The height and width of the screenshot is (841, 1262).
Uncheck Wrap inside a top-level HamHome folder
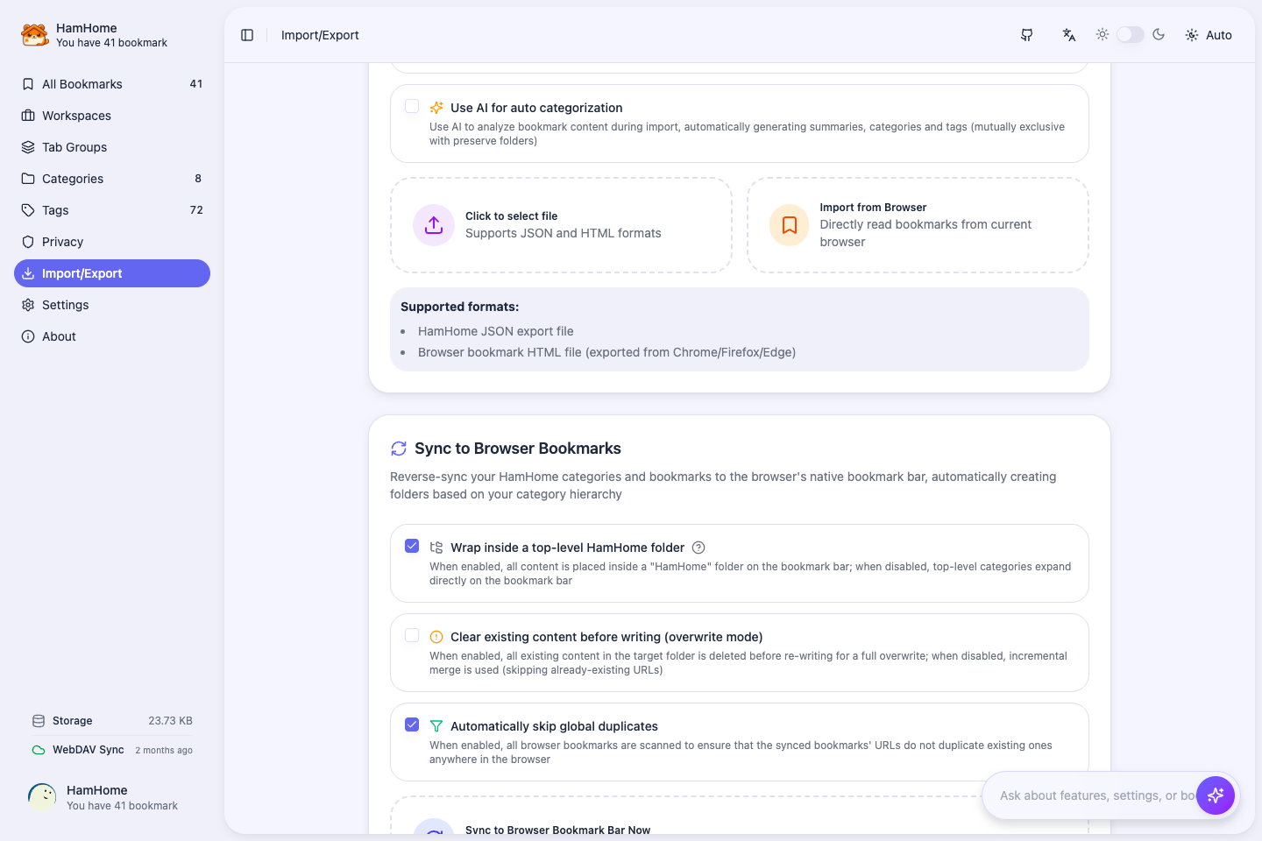(x=412, y=546)
